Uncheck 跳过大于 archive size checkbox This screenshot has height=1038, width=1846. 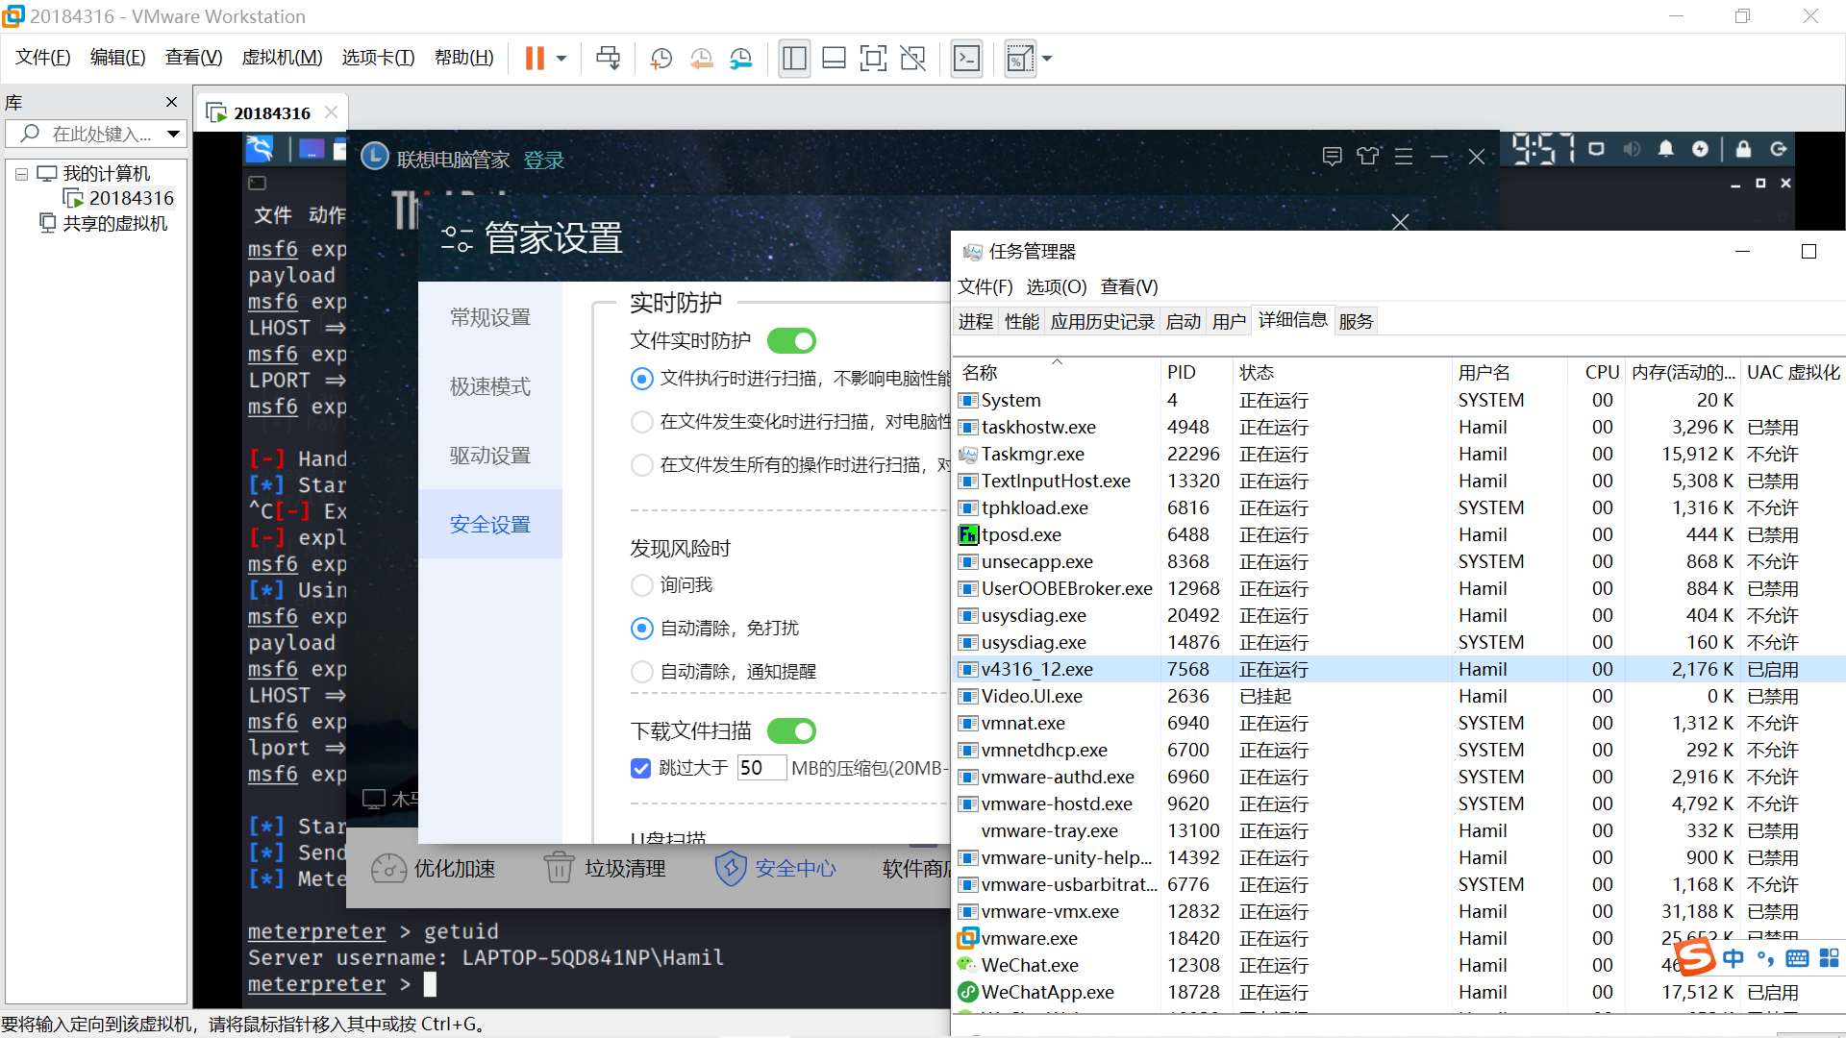[x=641, y=768]
